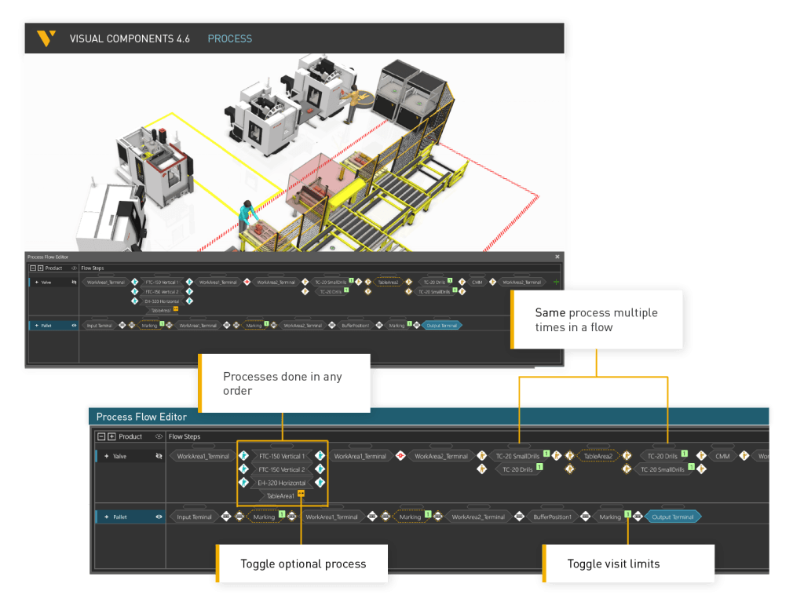Expand the Pallet product row in enlarged editor
This screenshot has width=804, height=602.
[x=106, y=517]
